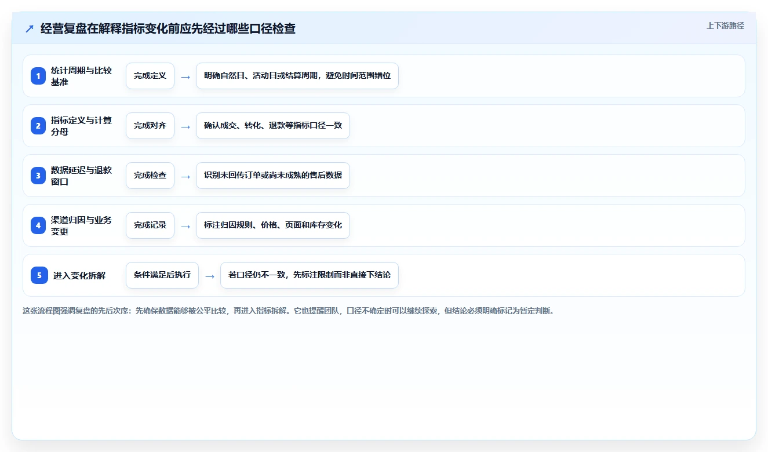Open the 明确自然日、活动日或结算周期 description box
This screenshot has width=768, height=452.
pos(297,76)
